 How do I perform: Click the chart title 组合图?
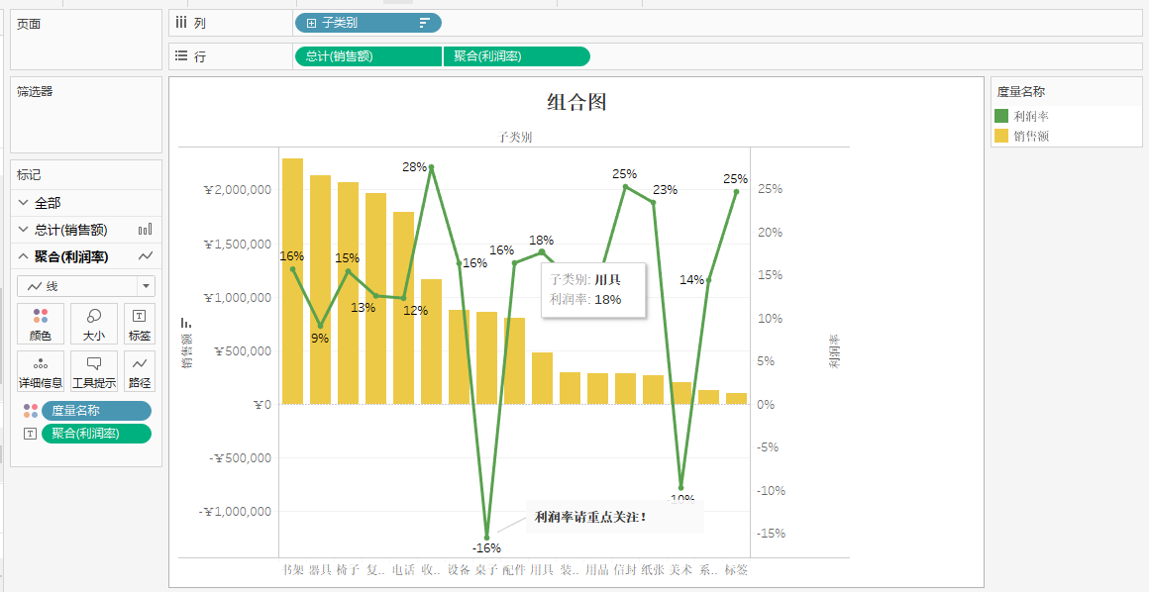tap(576, 102)
